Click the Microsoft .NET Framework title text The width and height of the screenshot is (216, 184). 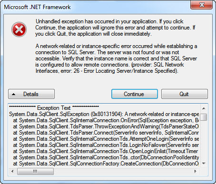pyautogui.click(x=37, y=7)
